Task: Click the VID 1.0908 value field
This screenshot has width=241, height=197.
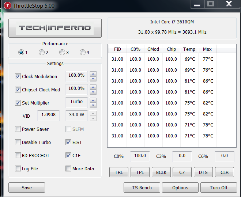Action: pyautogui.click(x=48, y=115)
